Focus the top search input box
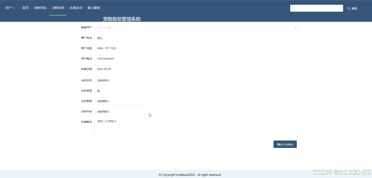372x178 pixels. (x=317, y=8)
